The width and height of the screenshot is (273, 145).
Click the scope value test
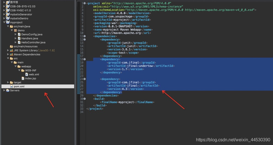122,53
